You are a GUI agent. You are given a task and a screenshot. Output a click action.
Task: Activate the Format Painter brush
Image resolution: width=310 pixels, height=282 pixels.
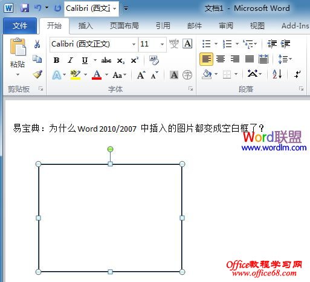tap(37, 74)
